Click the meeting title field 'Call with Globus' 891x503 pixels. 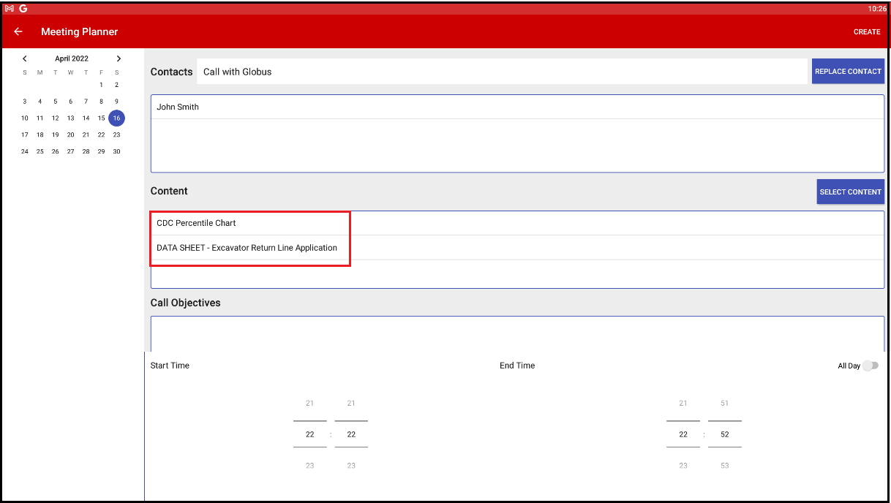tap(502, 72)
